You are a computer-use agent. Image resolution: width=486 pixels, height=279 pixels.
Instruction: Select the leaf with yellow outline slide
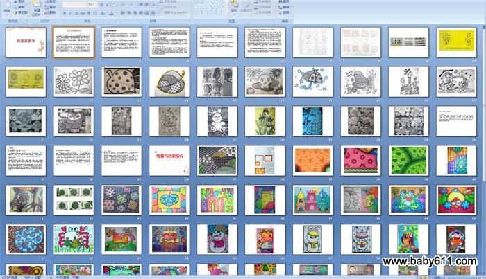(169, 82)
